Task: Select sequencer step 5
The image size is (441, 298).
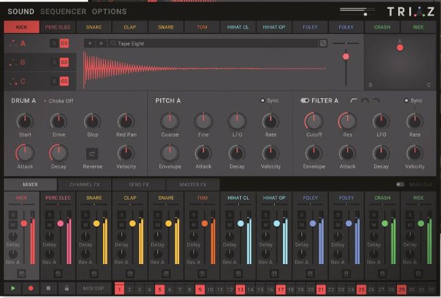Action: click(x=159, y=289)
